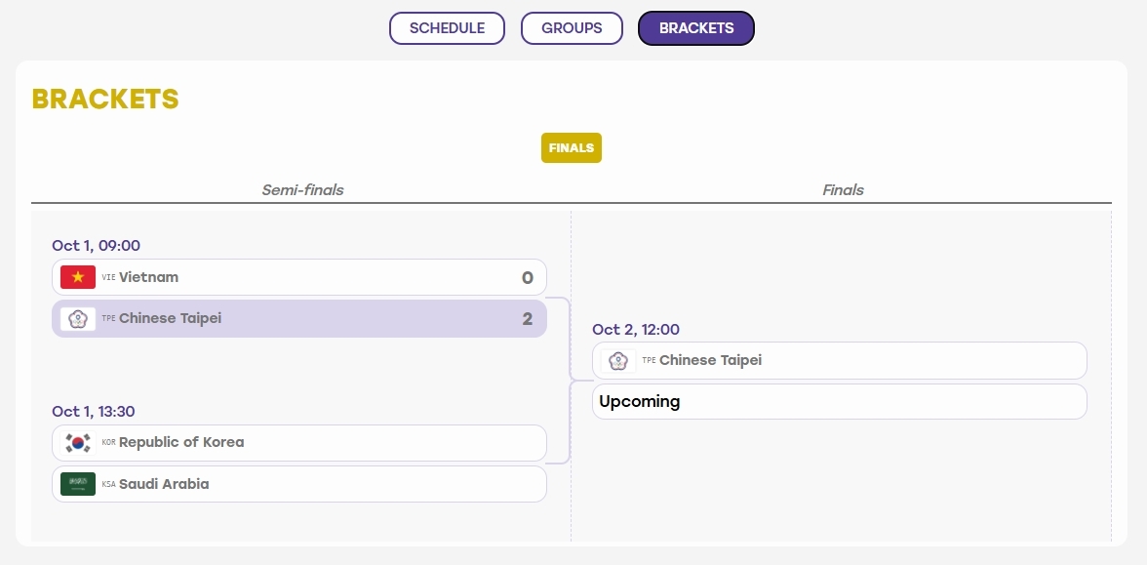
Task: Click the Saudi Arabia flag icon
Action: (x=78, y=484)
